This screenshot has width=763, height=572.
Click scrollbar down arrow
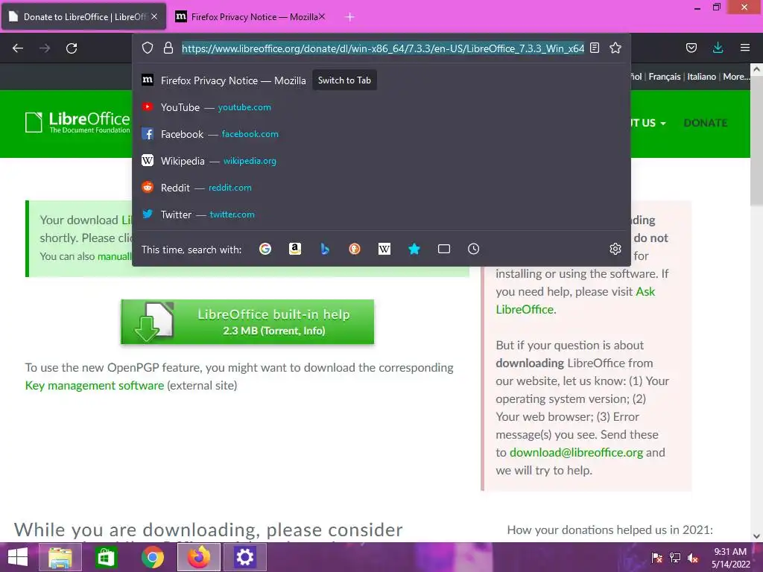click(756, 536)
